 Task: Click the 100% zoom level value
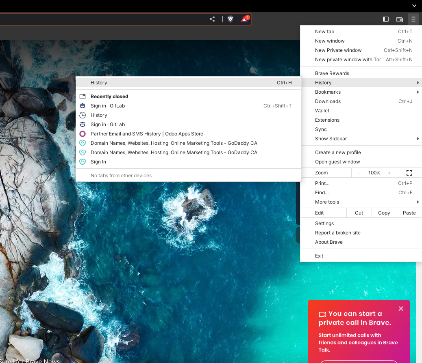(374, 173)
